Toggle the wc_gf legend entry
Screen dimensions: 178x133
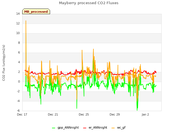[118, 127]
